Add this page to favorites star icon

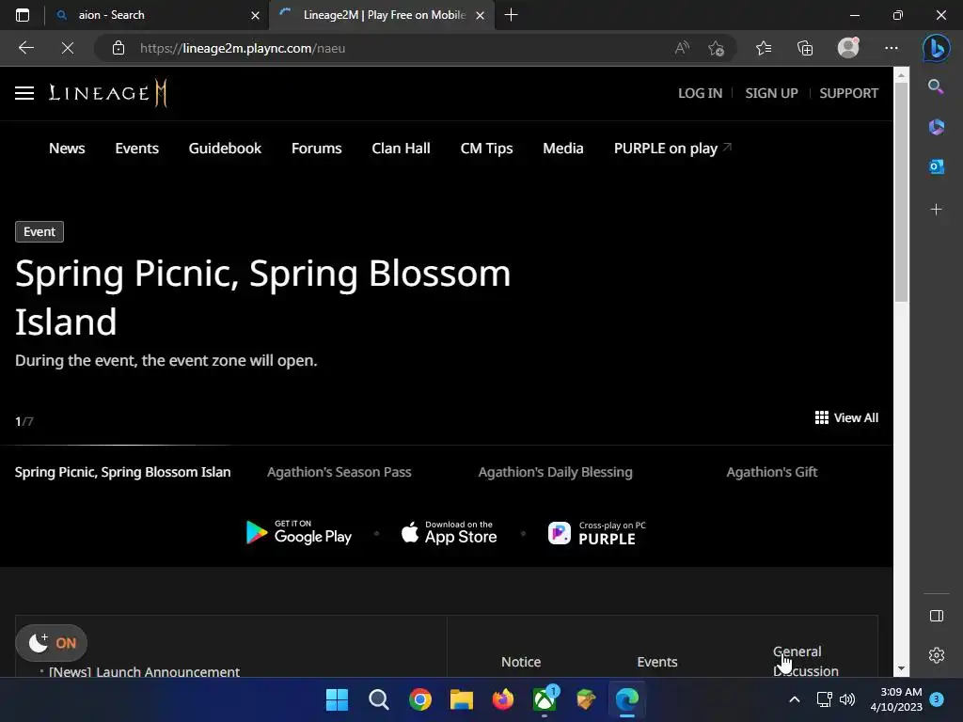coord(716,48)
